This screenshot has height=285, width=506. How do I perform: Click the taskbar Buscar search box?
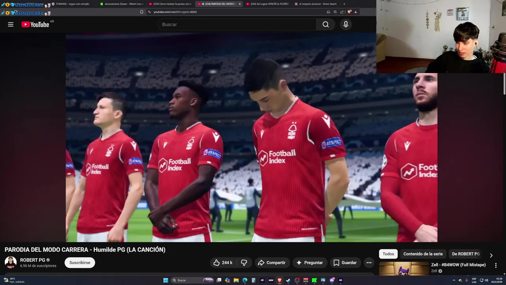click(x=193, y=280)
